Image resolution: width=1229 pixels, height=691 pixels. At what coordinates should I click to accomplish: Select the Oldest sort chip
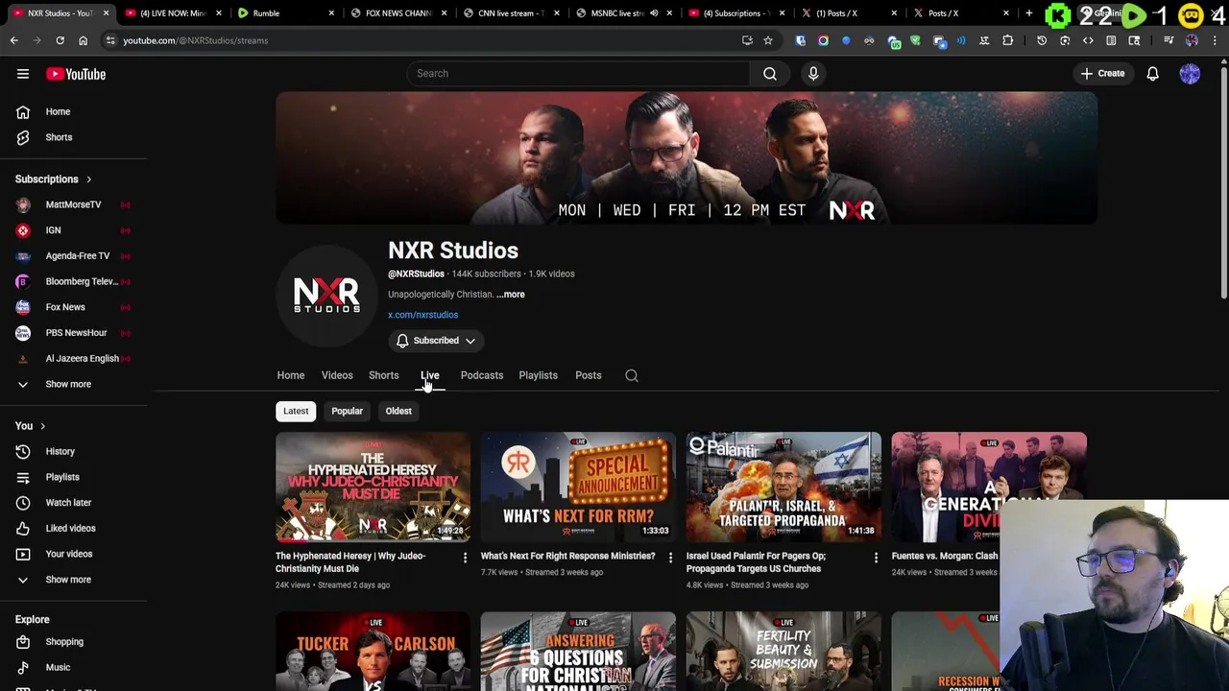[x=398, y=411]
